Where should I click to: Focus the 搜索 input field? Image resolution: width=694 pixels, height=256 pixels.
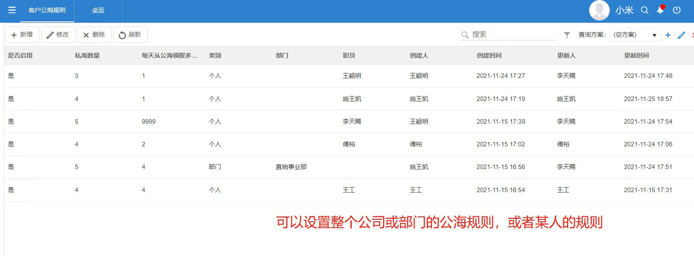(513, 35)
